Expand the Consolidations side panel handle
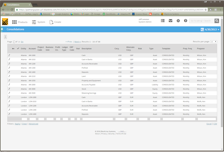 coord(2,29)
